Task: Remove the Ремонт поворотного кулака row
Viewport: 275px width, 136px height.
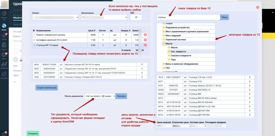Action: click(x=145, y=35)
